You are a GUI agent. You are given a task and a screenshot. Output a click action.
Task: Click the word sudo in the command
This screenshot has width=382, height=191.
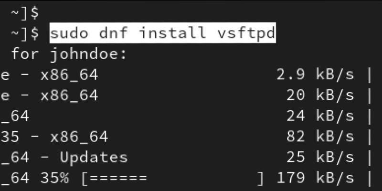click(x=69, y=33)
